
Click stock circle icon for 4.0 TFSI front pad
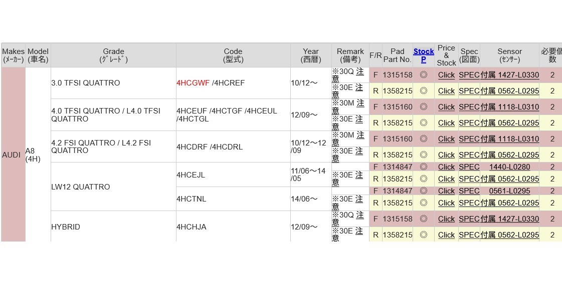tap(423, 107)
